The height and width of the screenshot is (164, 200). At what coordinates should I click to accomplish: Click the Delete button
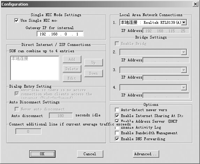pos(72,69)
